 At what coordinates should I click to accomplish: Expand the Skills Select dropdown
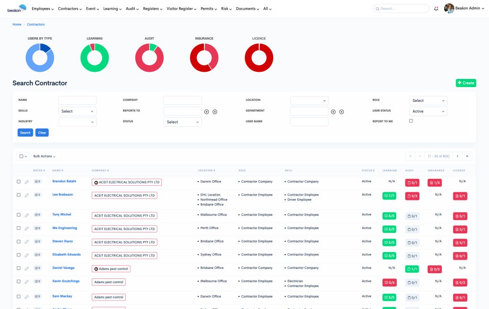(x=77, y=111)
